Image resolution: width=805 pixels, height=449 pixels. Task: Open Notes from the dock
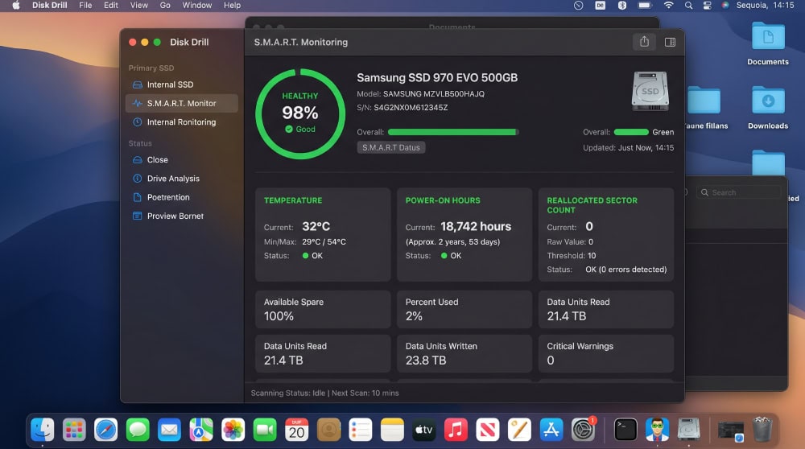pyautogui.click(x=392, y=430)
